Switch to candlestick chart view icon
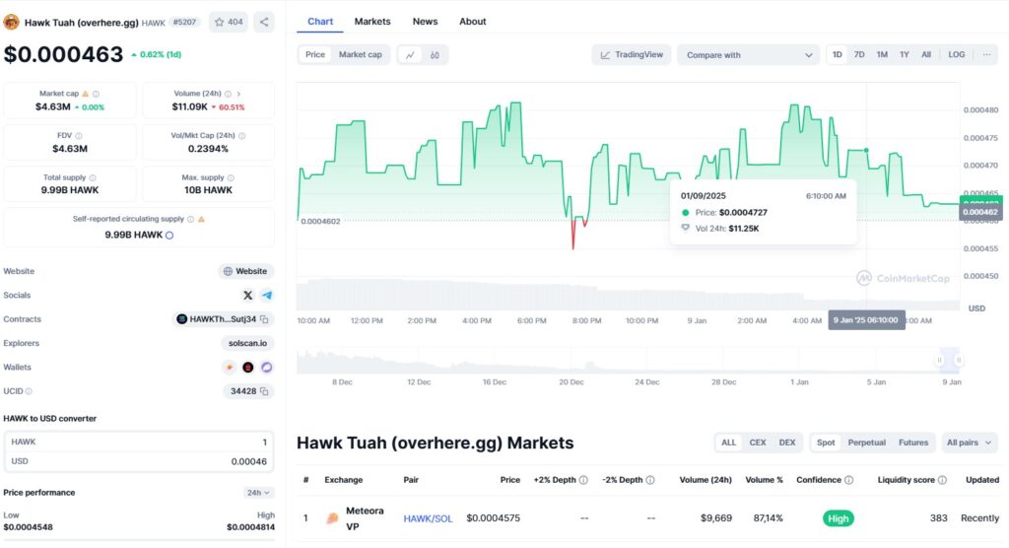1009x548 pixels. point(435,55)
